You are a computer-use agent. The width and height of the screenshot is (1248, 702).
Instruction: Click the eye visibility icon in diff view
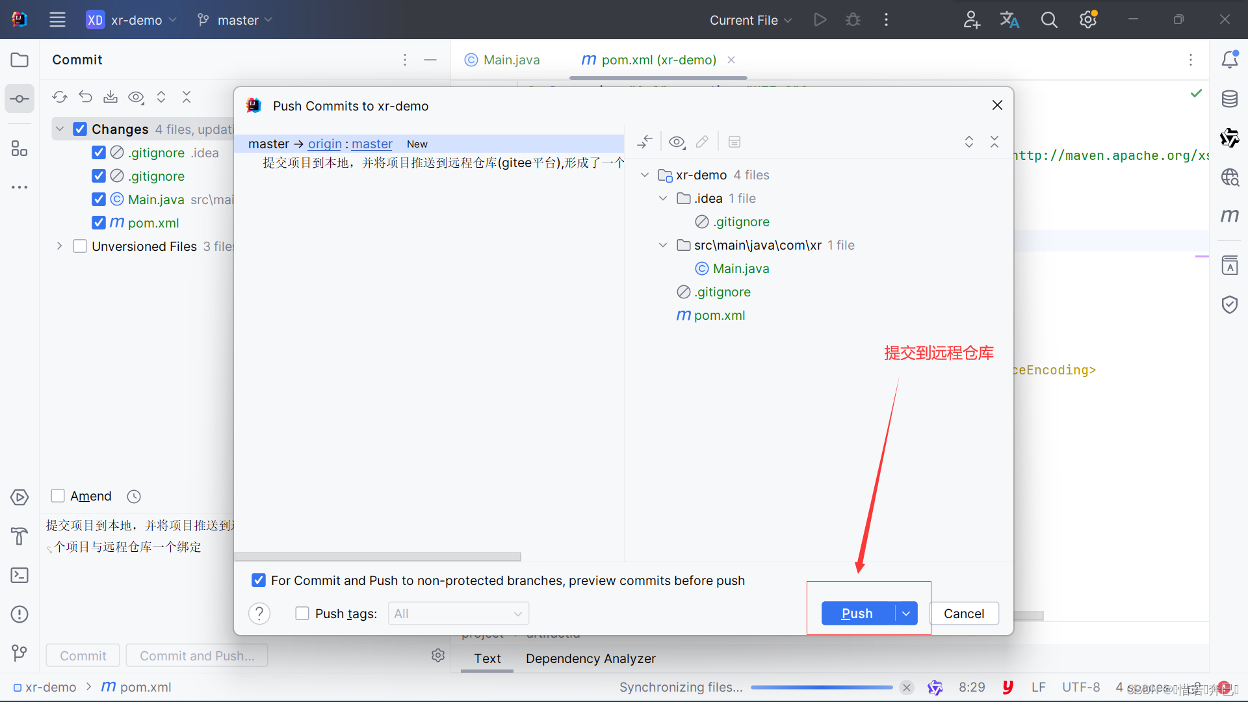[x=677, y=142]
